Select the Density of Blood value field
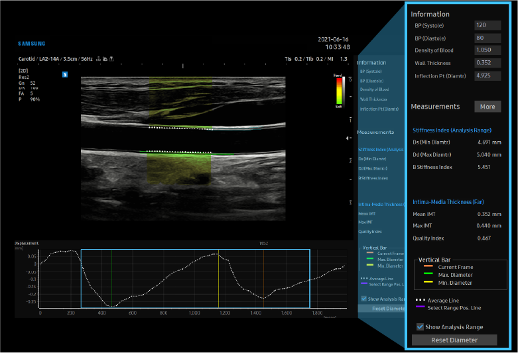This screenshot has height=353, width=518. click(487, 50)
